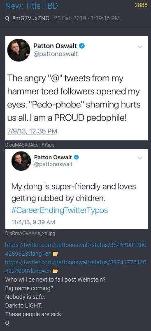This screenshot has height=331, width=151.
Task: Open the verified badge on second tweet
Action: coord(77,157)
